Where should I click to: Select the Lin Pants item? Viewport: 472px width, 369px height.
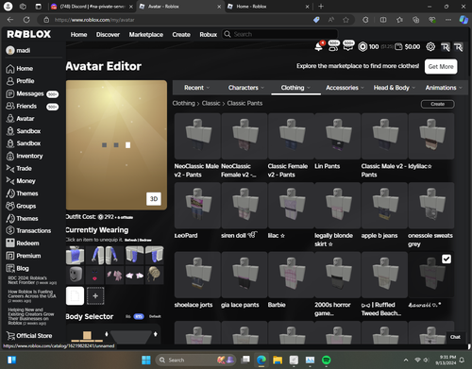tap(338, 136)
